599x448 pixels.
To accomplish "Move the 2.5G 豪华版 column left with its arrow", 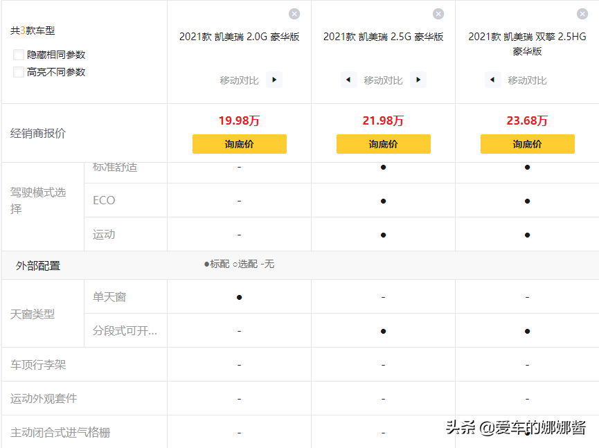I will pyautogui.click(x=348, y=80).
